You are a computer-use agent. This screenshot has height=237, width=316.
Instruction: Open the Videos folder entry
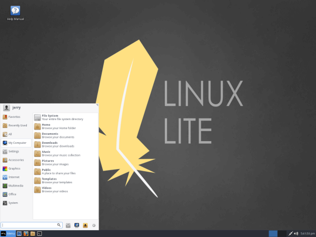(x=65, y=190)
